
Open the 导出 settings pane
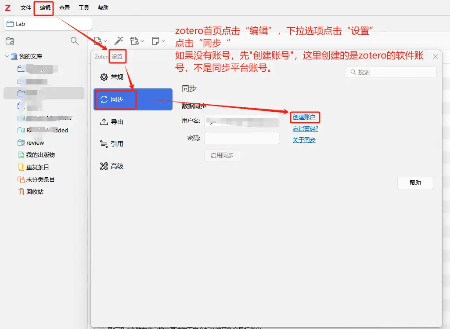[133, 122]
